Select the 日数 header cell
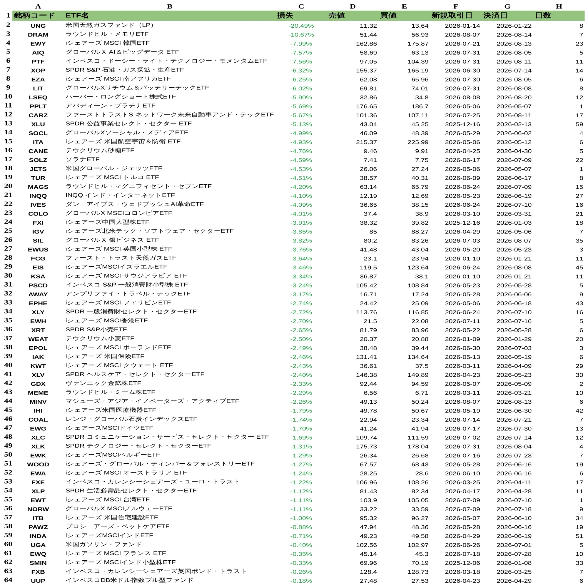The image size is (588, 588). (x=559, y=16)
